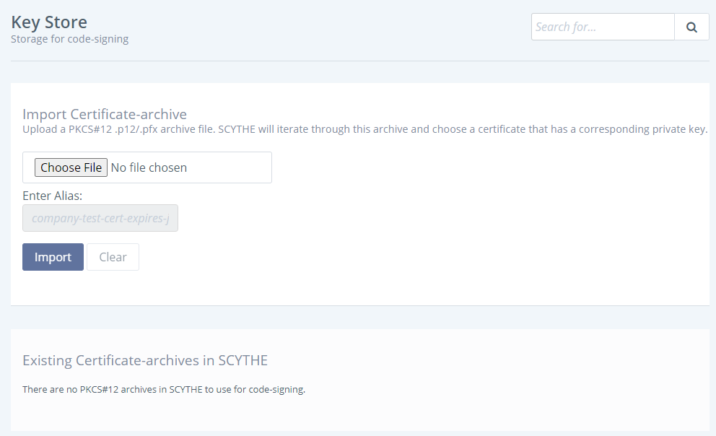Click the search magnifier icon button
Screen dimensions: 716x436
click(x=691, y=27)
